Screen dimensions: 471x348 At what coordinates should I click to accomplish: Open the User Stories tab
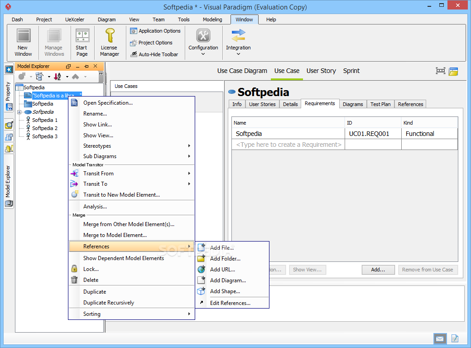[262, 104]
